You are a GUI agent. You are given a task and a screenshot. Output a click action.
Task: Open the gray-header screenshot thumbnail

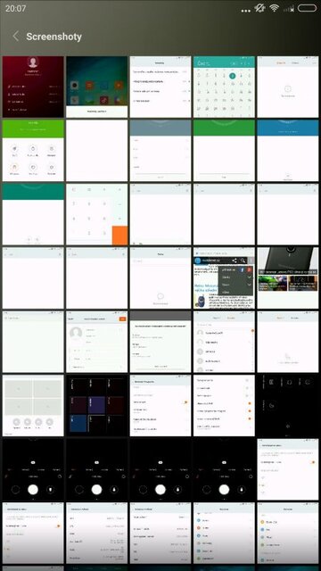(x=160, y=151)
